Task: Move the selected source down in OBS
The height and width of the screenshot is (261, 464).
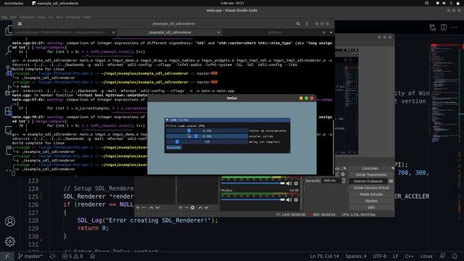Action: click(206, 208)
